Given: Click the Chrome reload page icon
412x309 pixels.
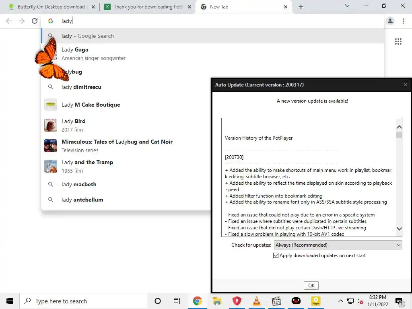Looking at the screenshot, I should click(35, 21).
